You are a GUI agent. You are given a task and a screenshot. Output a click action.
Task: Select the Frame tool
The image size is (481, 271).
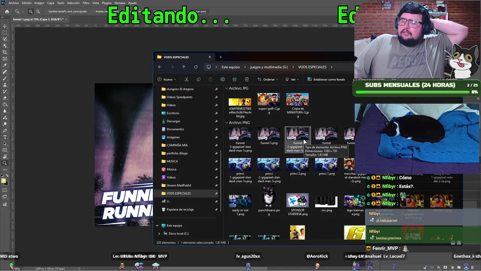(x=5, y=59)
